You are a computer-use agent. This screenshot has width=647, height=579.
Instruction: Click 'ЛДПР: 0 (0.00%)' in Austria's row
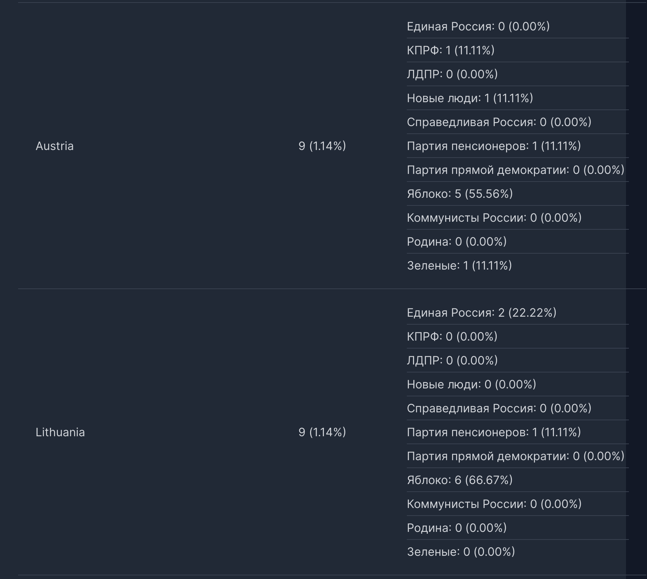(452, 74)
